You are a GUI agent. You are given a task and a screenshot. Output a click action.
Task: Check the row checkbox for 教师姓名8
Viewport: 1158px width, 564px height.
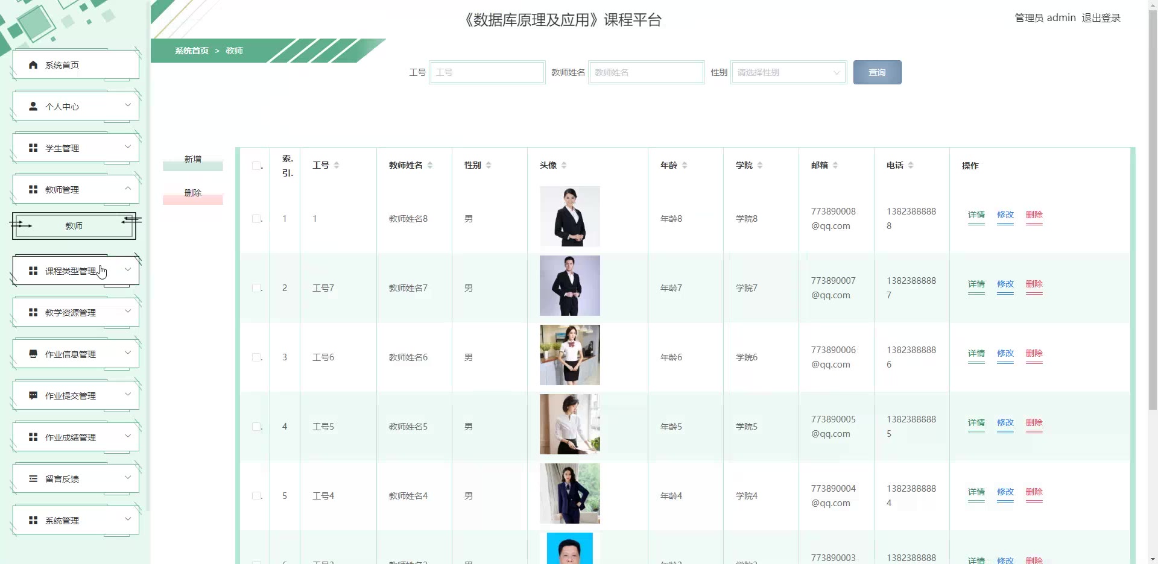click(x=256, y=219)
